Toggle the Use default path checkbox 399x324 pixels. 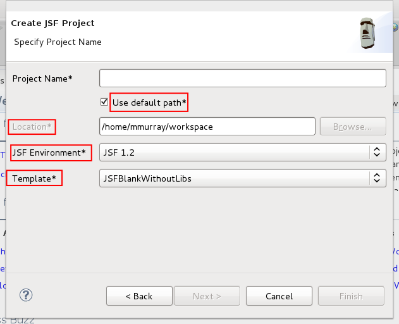tap(104, 102)
